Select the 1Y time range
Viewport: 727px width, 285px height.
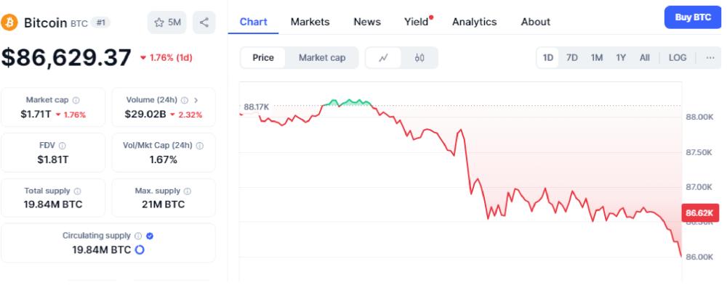(621, 58)
